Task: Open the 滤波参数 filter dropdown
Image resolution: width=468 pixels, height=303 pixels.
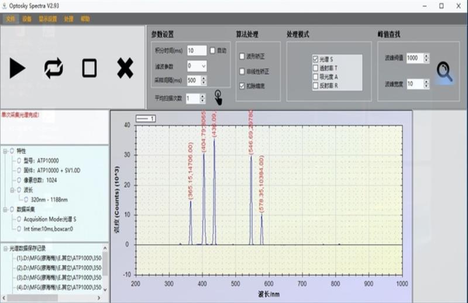Action: tap(203, 66)
